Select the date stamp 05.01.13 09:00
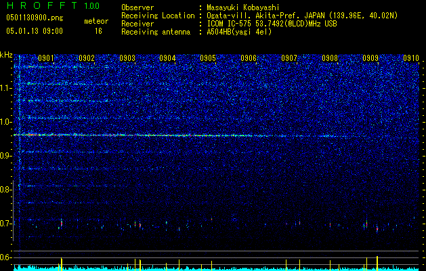This screenshot has height=271, width=426. (35, 31)
